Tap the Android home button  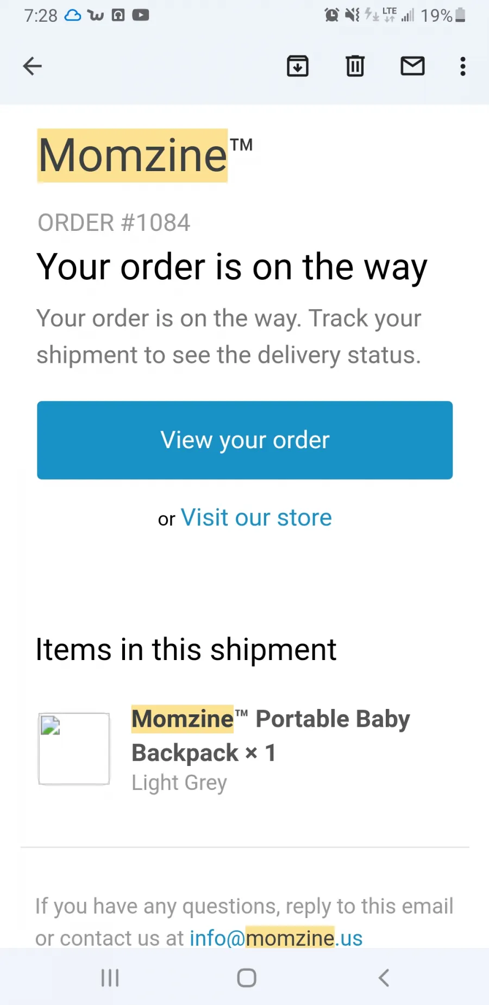coord(247,978)
